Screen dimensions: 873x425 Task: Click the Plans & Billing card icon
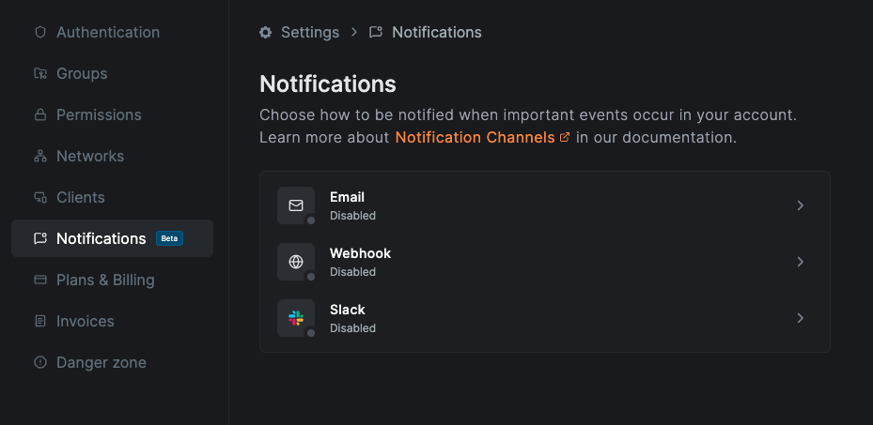coord(40,280)
